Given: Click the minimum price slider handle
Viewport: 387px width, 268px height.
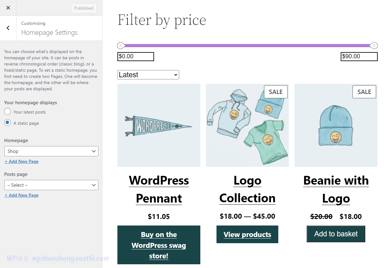Looking at the screenshot, I should click(x=121, y=46).
